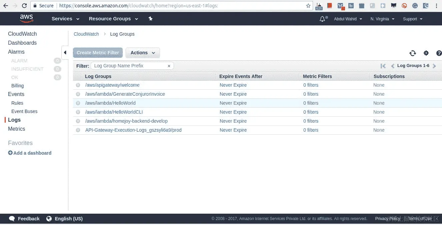Click the Feedback speech bubble icon
Viewport: 442px width, 225px height.
click(12, 219)
